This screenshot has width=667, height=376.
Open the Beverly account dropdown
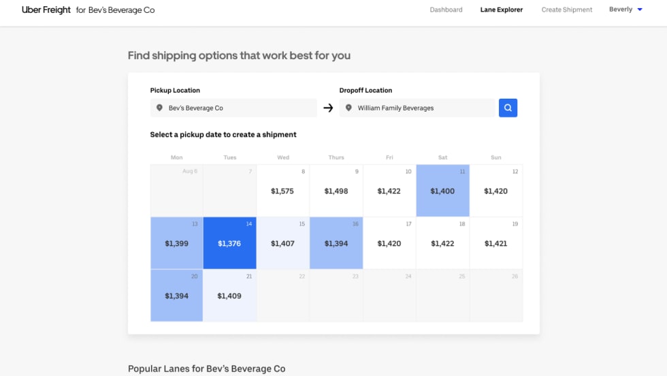(625, 10)
